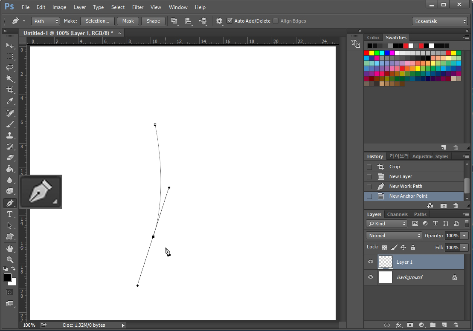473x331 pixels.
Task: Select the Brush tool
Action: click(10, 124)
